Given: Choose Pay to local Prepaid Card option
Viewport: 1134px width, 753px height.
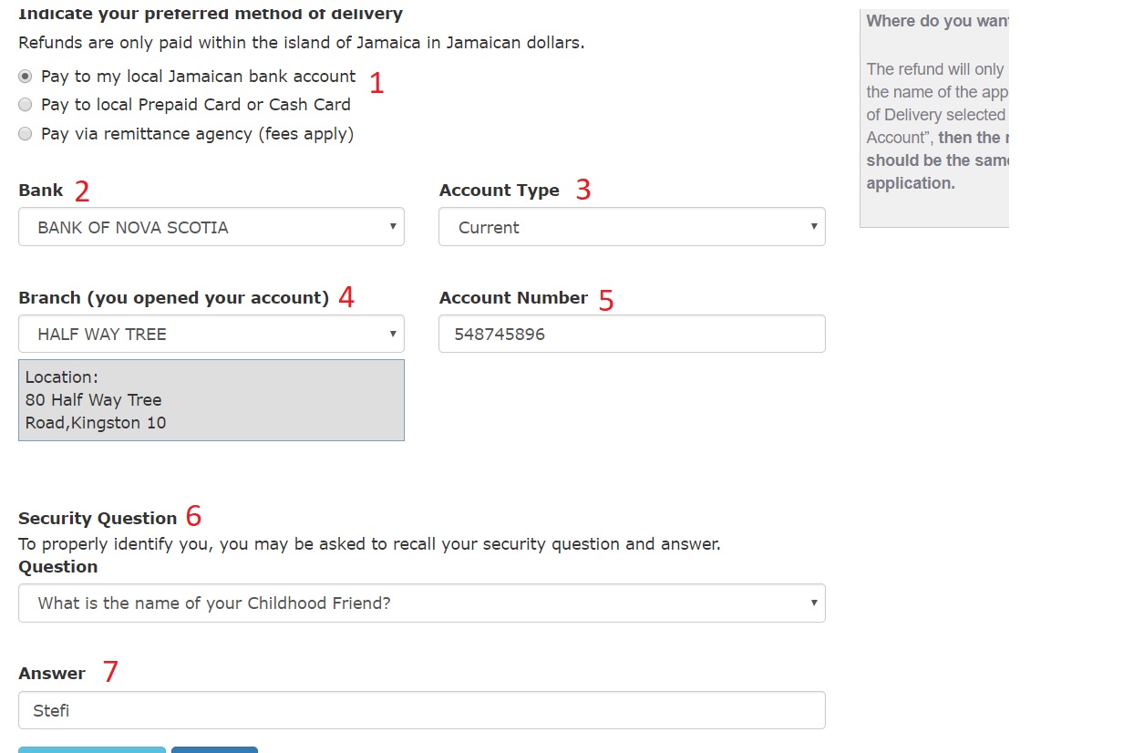Looking at the screenshot, I should pos(26,105).
